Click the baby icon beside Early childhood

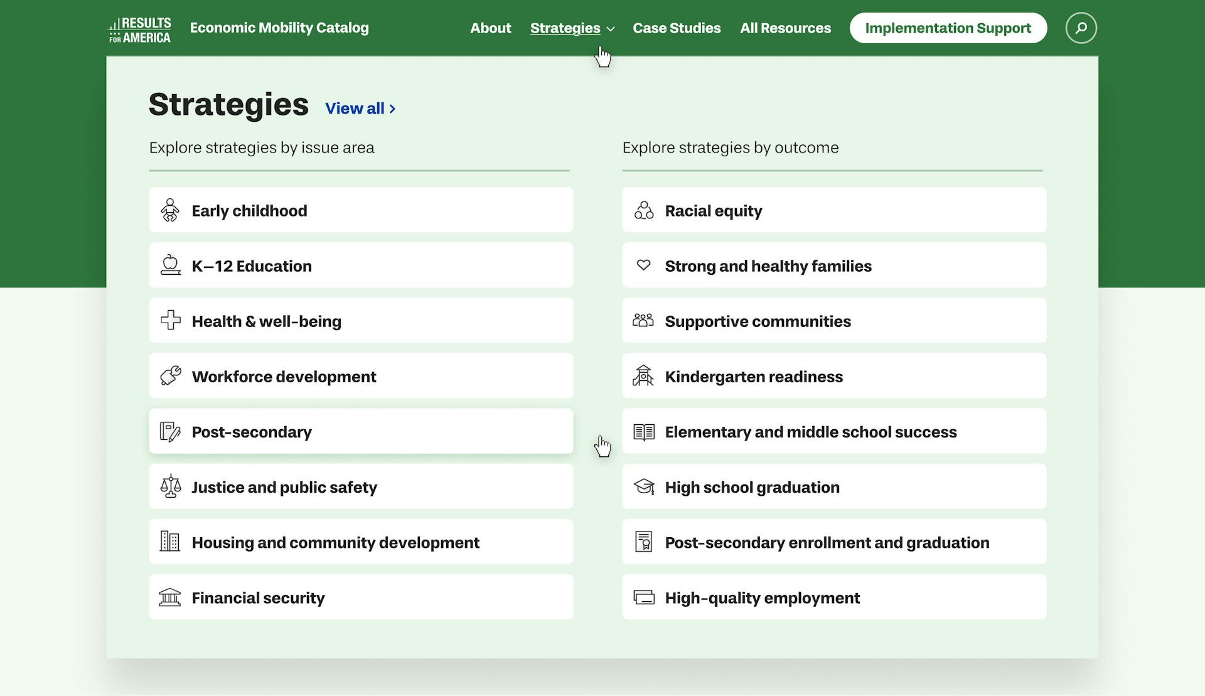(170, 210)
